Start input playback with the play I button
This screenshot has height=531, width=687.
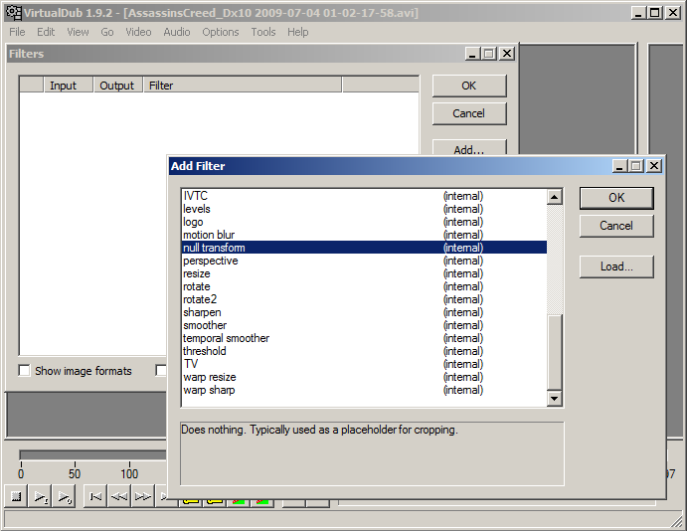(41, 496)
